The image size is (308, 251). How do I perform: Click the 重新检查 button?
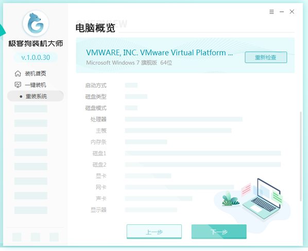pyautogui.click(x=266, y=57)
